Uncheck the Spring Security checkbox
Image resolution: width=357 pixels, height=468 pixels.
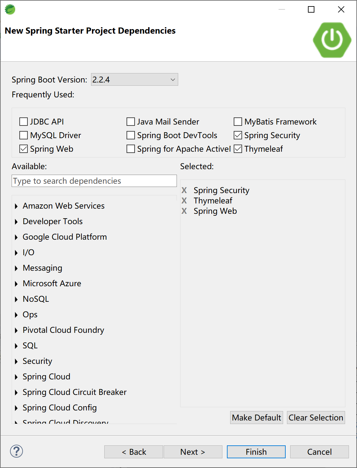click(x=238, y=135)
